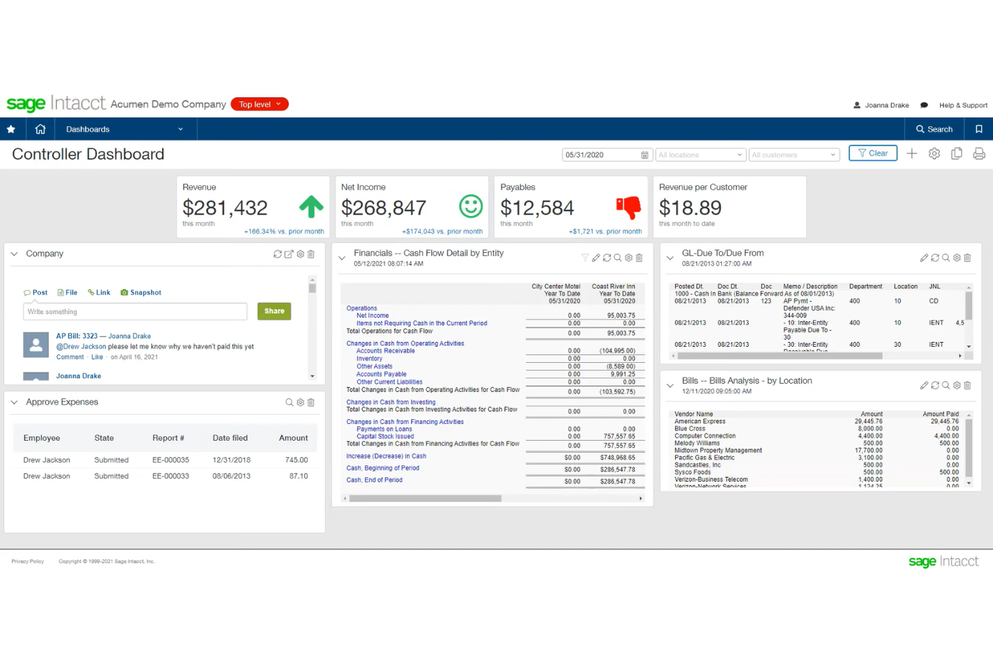Open the Search tool in the top bar

[934, 129]
